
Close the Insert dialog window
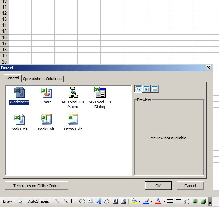click(x=209, y=68)
